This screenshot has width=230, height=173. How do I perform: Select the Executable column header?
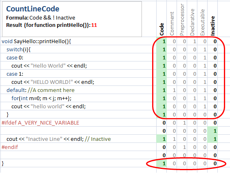click(202, 22)
